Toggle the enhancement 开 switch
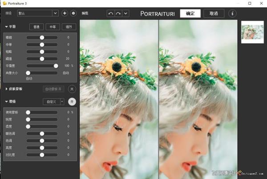The height and width of the screenshot is (179, 267). [72, 101]
